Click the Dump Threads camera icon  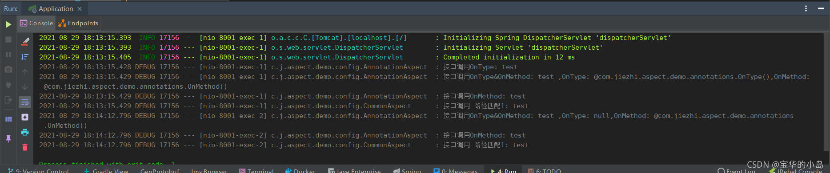point(8,70)
